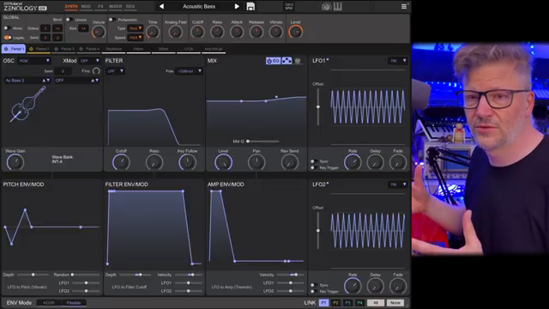This screenshot has width=549, height=309.
Task: Click the LFO2 Fade knob
Action: tap(398, 286)
